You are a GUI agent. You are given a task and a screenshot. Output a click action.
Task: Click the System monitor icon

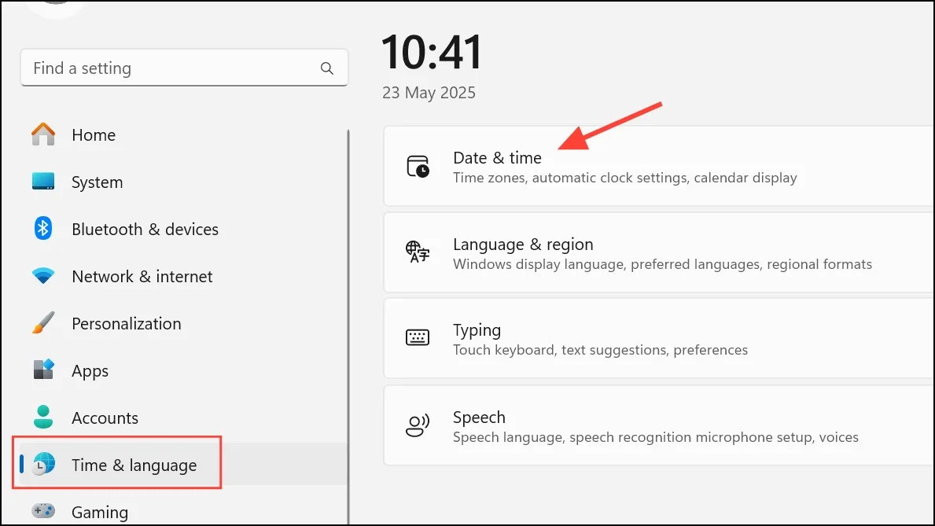43,181
